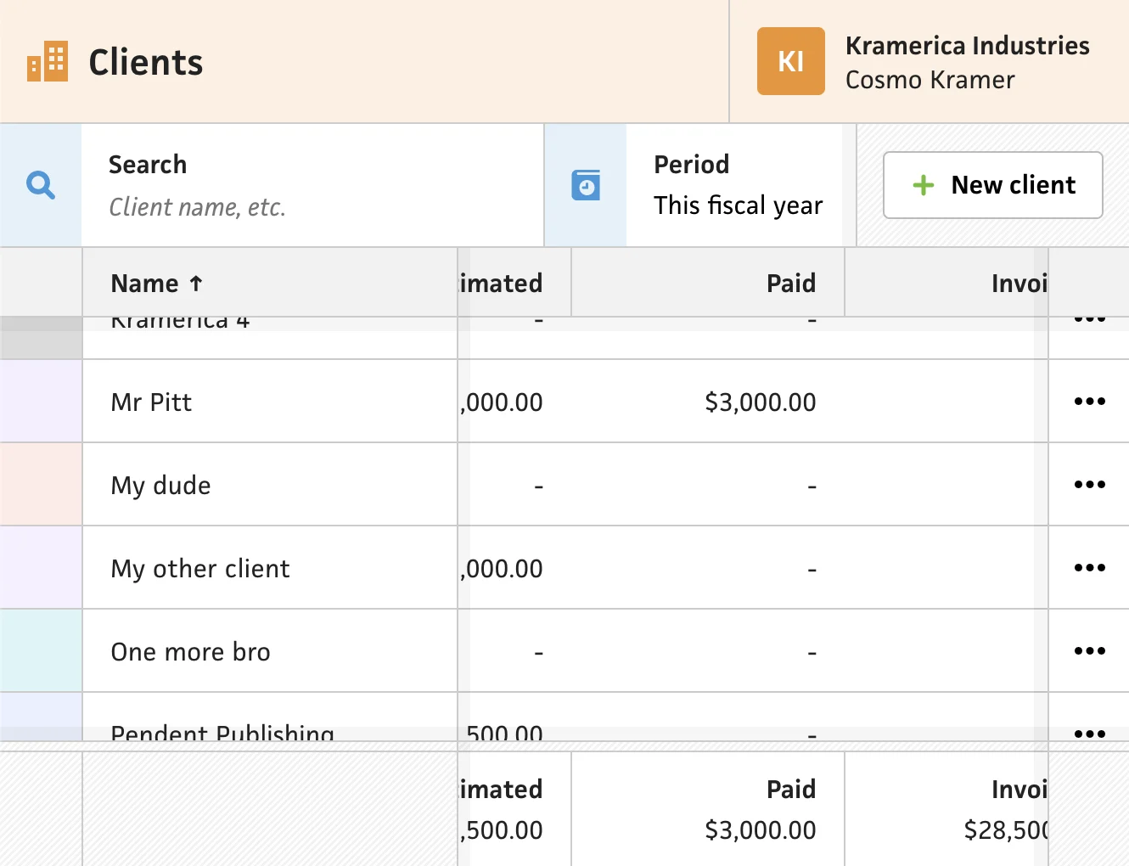Image resolution: width=1129 pixels, height=866 pixels.
Task: Click the pink color swatch beside My dude
Action: click(41, 485)
